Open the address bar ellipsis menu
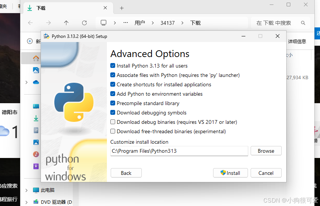 click(126, 23)
